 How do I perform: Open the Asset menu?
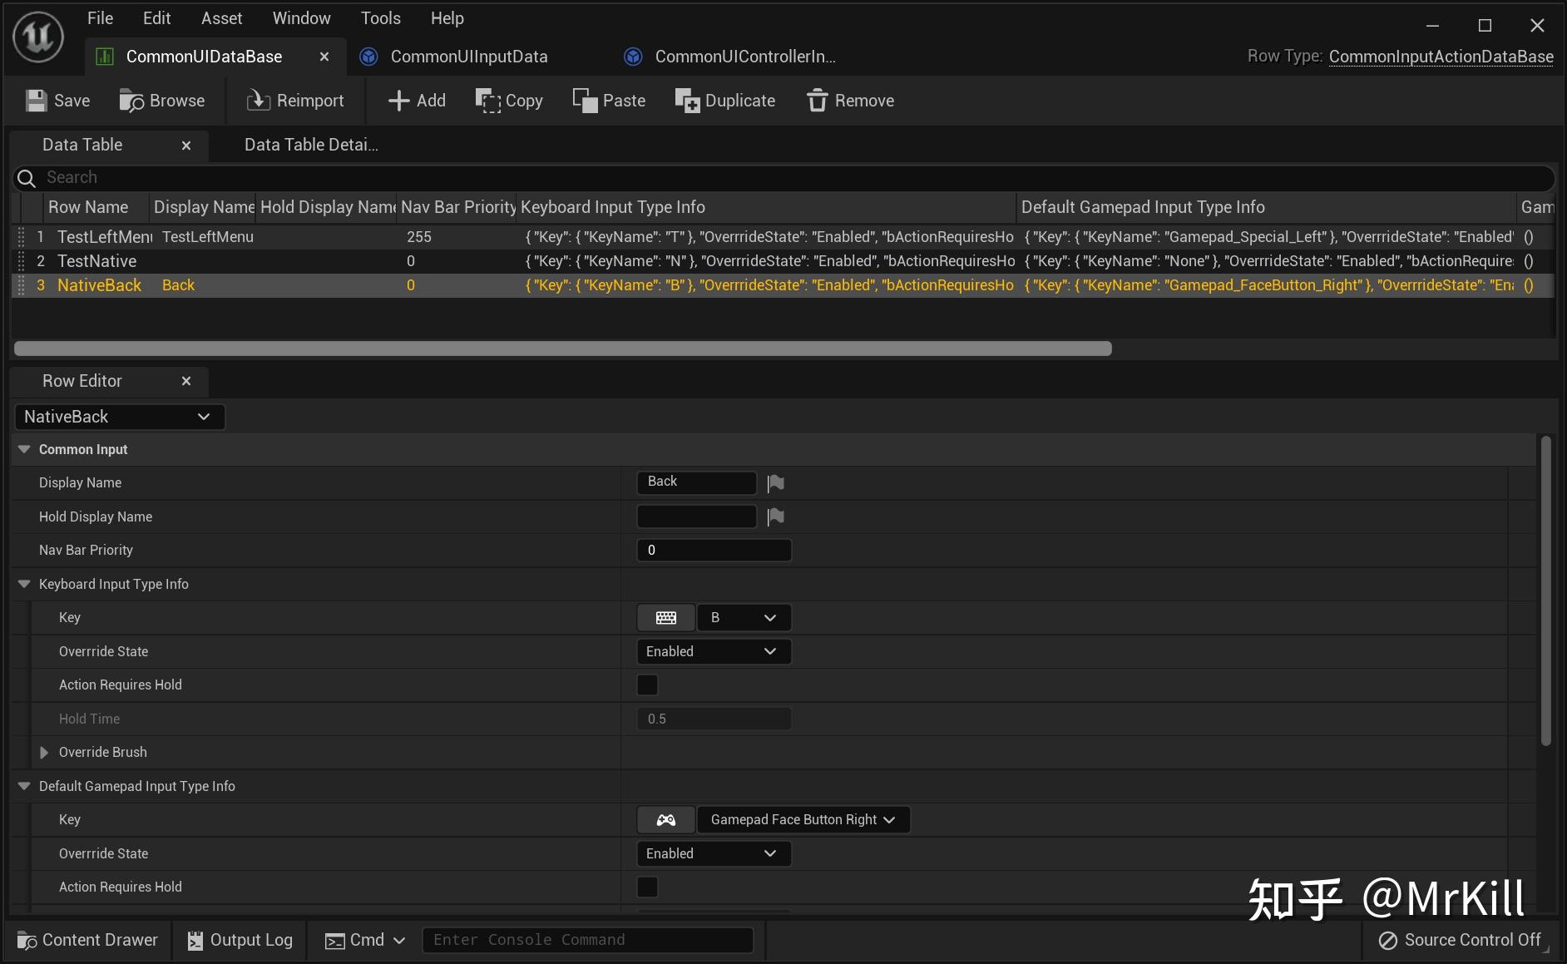[x=221, y=18]
